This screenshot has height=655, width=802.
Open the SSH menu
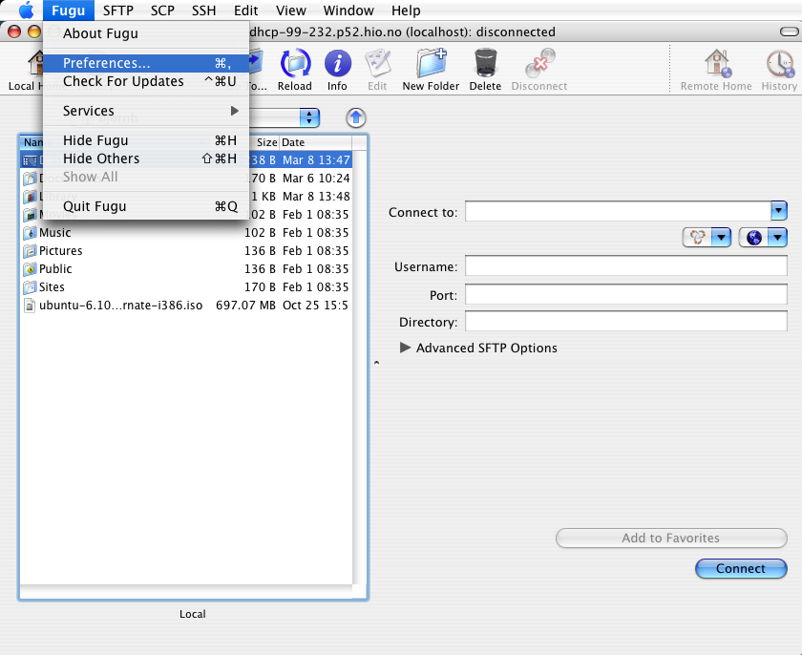pyautogui.click(x=203, y=11)
